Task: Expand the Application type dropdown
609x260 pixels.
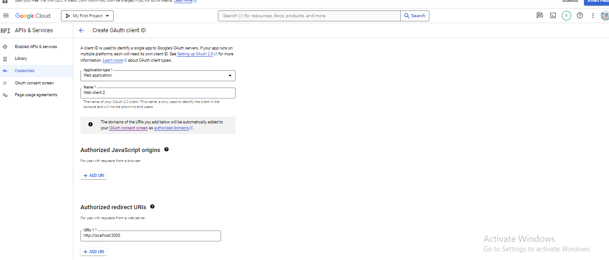Action: (x=158, y=75)
